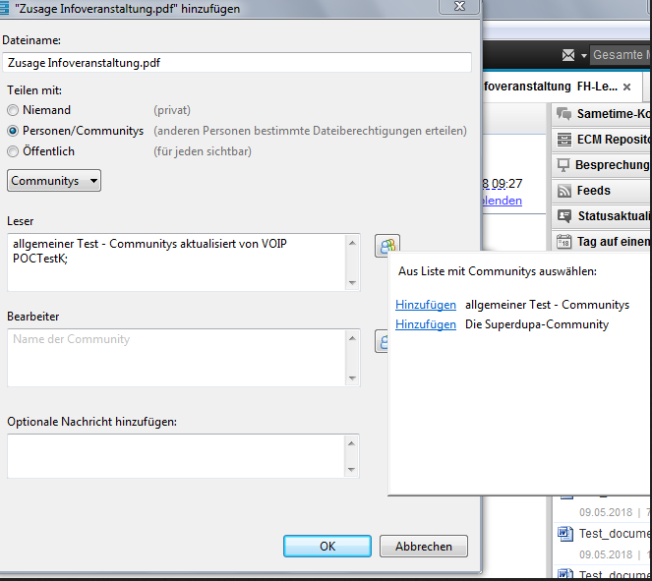Open the Besprechung panel icon
The height and width of the screenshot is (581, 652).
(563, 165)
